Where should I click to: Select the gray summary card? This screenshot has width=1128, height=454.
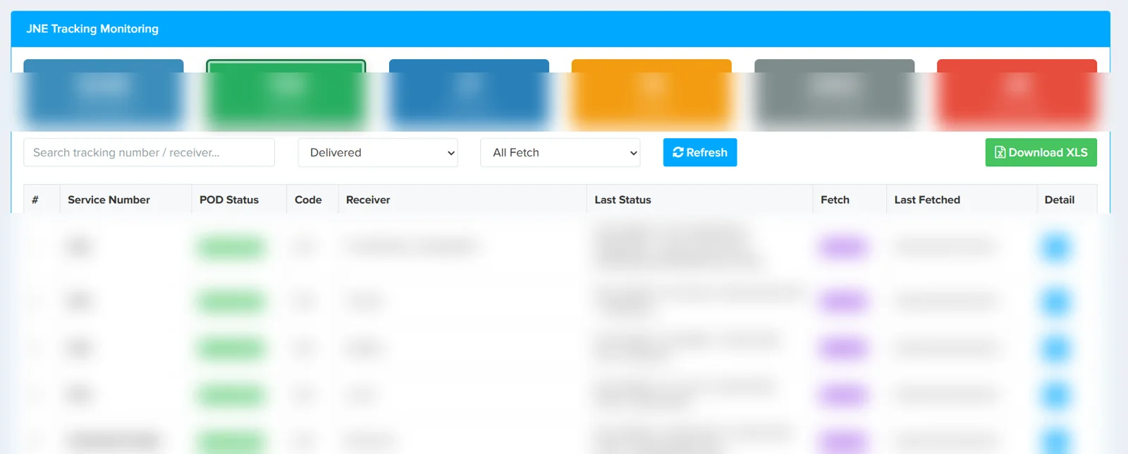pos(834,93)
